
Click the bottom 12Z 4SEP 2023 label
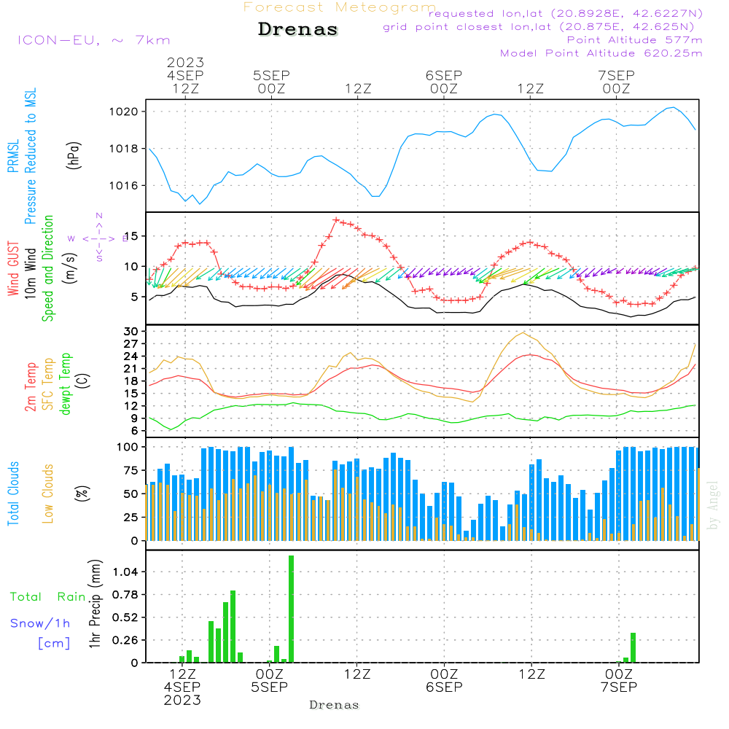[x=182, y=687]
